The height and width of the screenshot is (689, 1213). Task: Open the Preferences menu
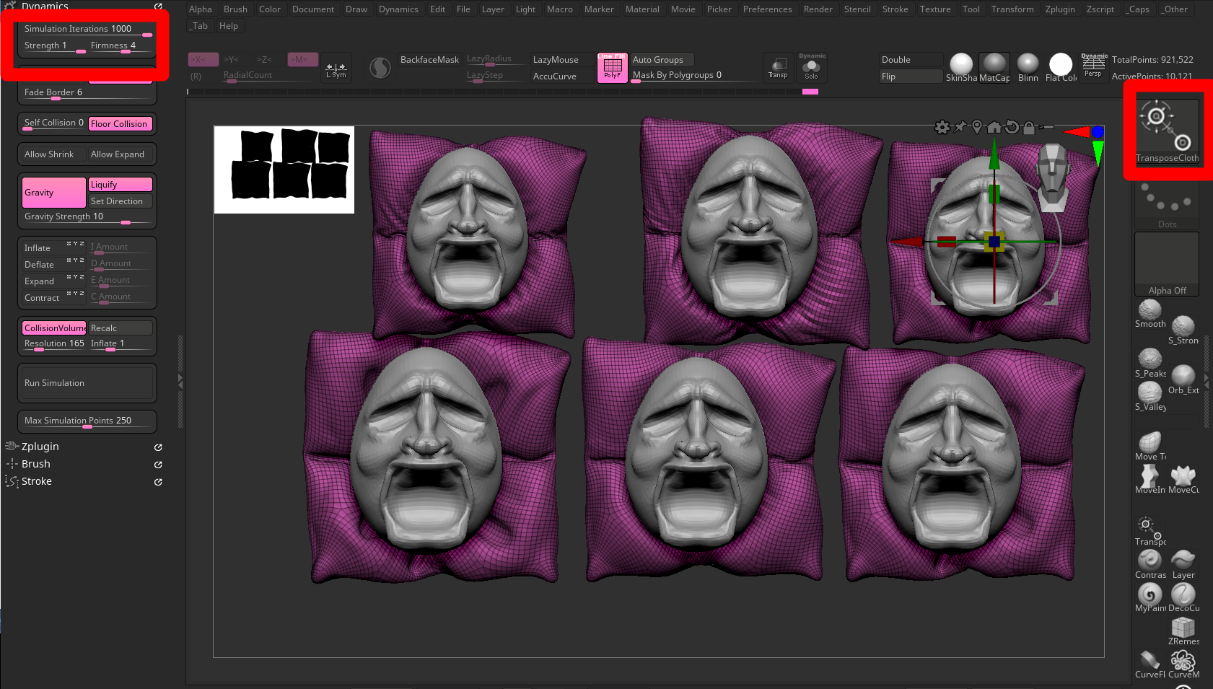coord(767,9)
